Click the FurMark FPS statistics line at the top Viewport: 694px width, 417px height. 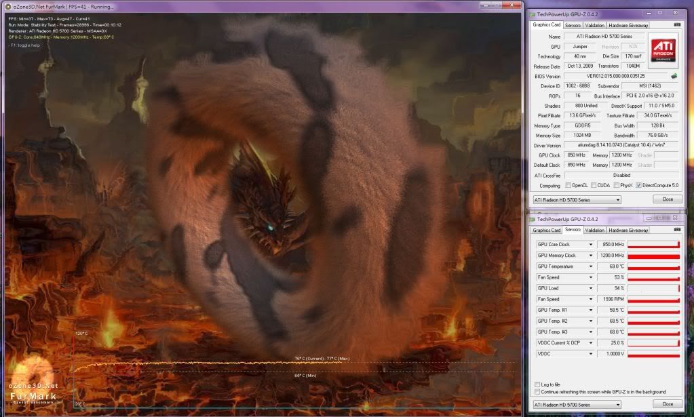(49, 18)
